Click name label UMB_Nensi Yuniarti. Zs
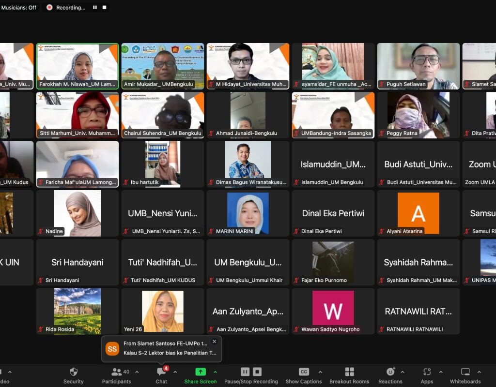496x387 pixels. pyautogui.click(x=166, y=231)
